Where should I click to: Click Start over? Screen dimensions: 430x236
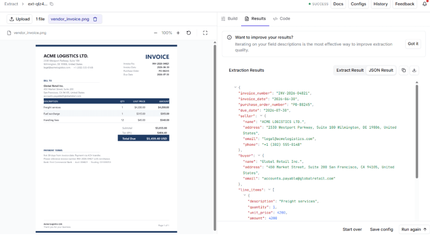point(352,229)
